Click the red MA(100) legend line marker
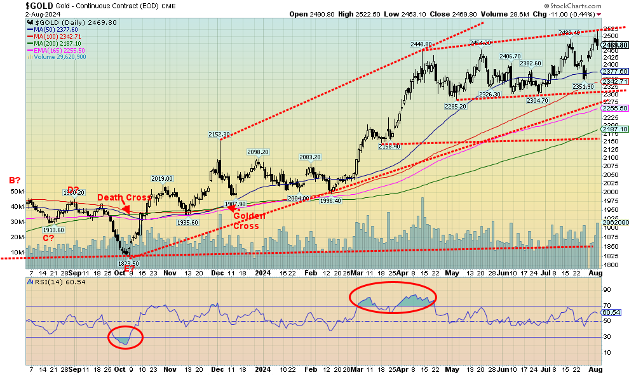 click(29, 36)
